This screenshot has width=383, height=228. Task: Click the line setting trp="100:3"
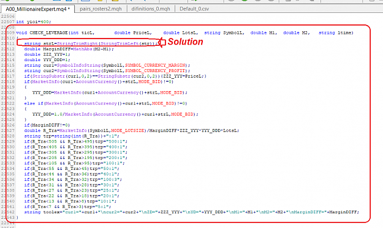click(73, 180)
